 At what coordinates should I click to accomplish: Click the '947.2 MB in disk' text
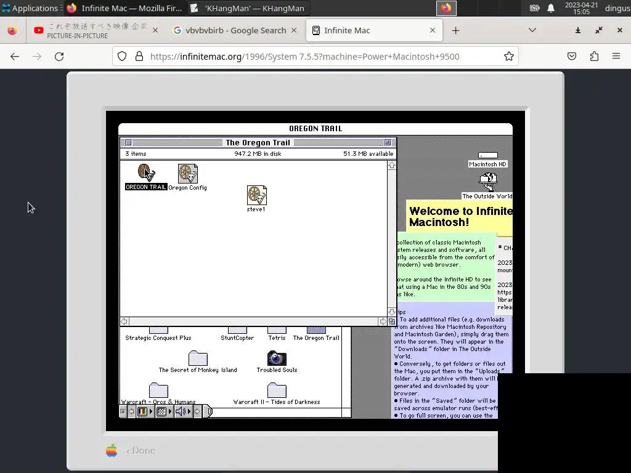point(258,153)
